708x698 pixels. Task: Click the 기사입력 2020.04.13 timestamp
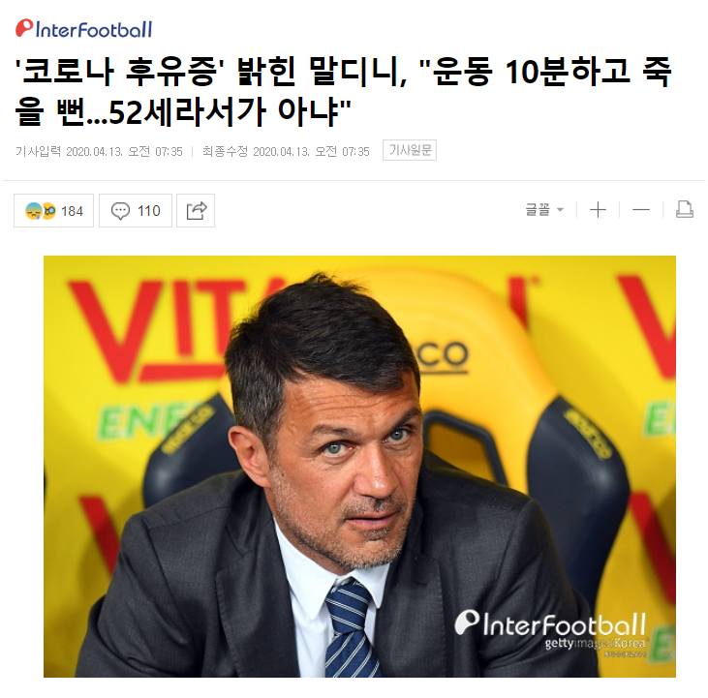(x=99, y=151)
